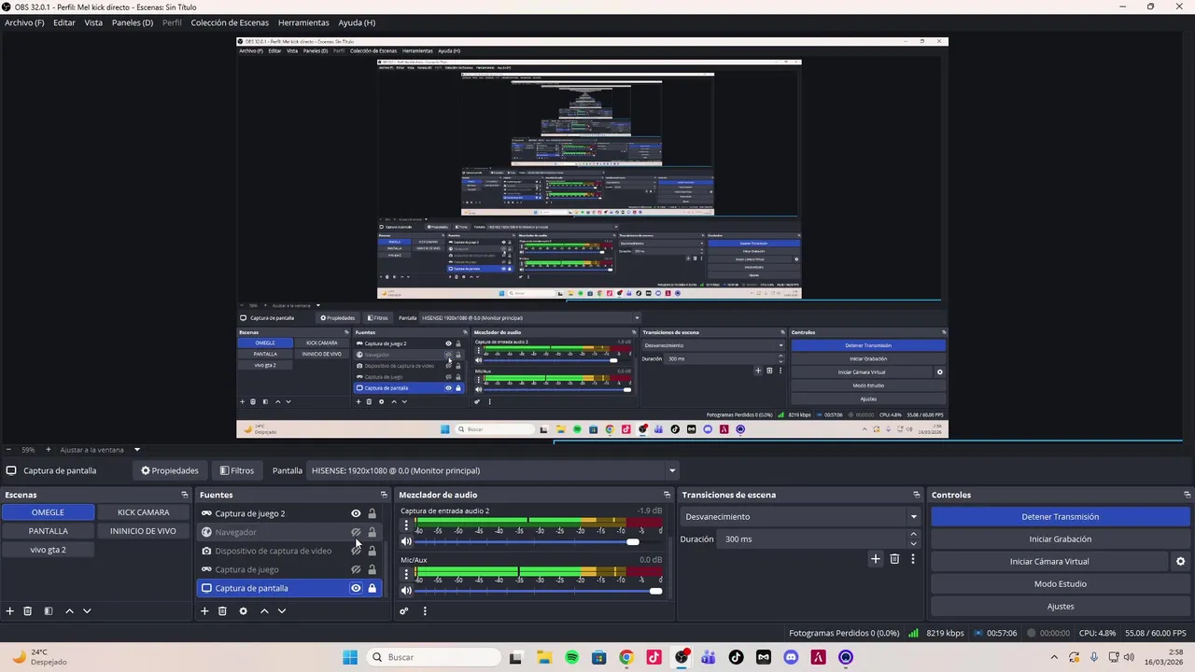1195x672 pixels.
Task: Mute Captura de entrada audio 2
Action: point(406,541)
